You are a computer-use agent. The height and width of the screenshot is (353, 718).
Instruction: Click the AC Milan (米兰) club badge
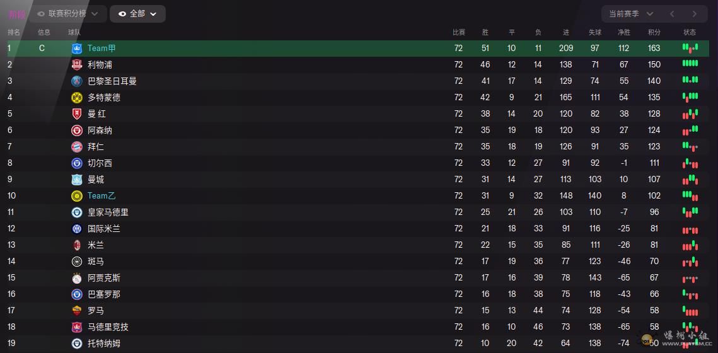coord(77,245)
